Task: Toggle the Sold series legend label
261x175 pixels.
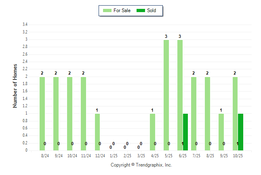Action: point(152,10)
